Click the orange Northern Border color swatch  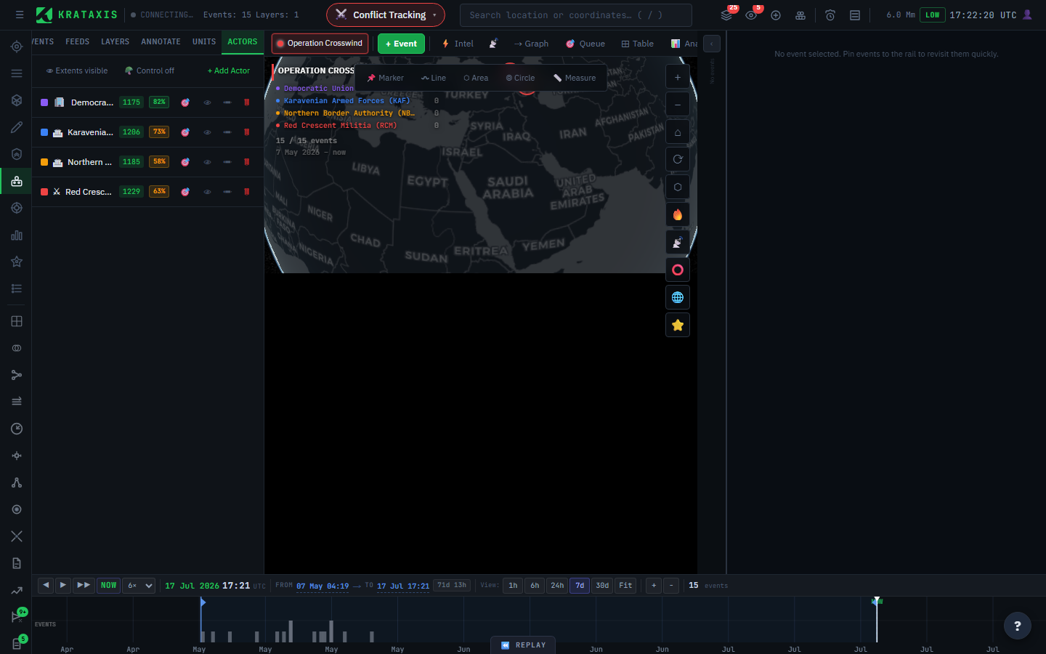(x=44, y=162)
